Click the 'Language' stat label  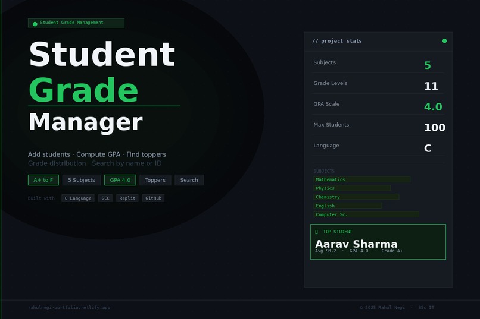[x=326, y=146]
